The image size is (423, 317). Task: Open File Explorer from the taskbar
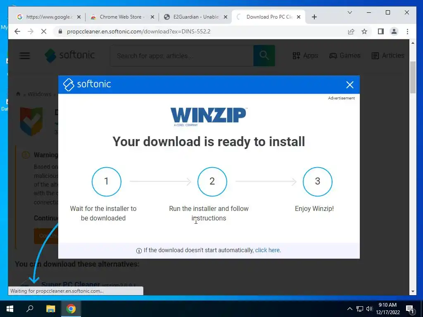50,309
